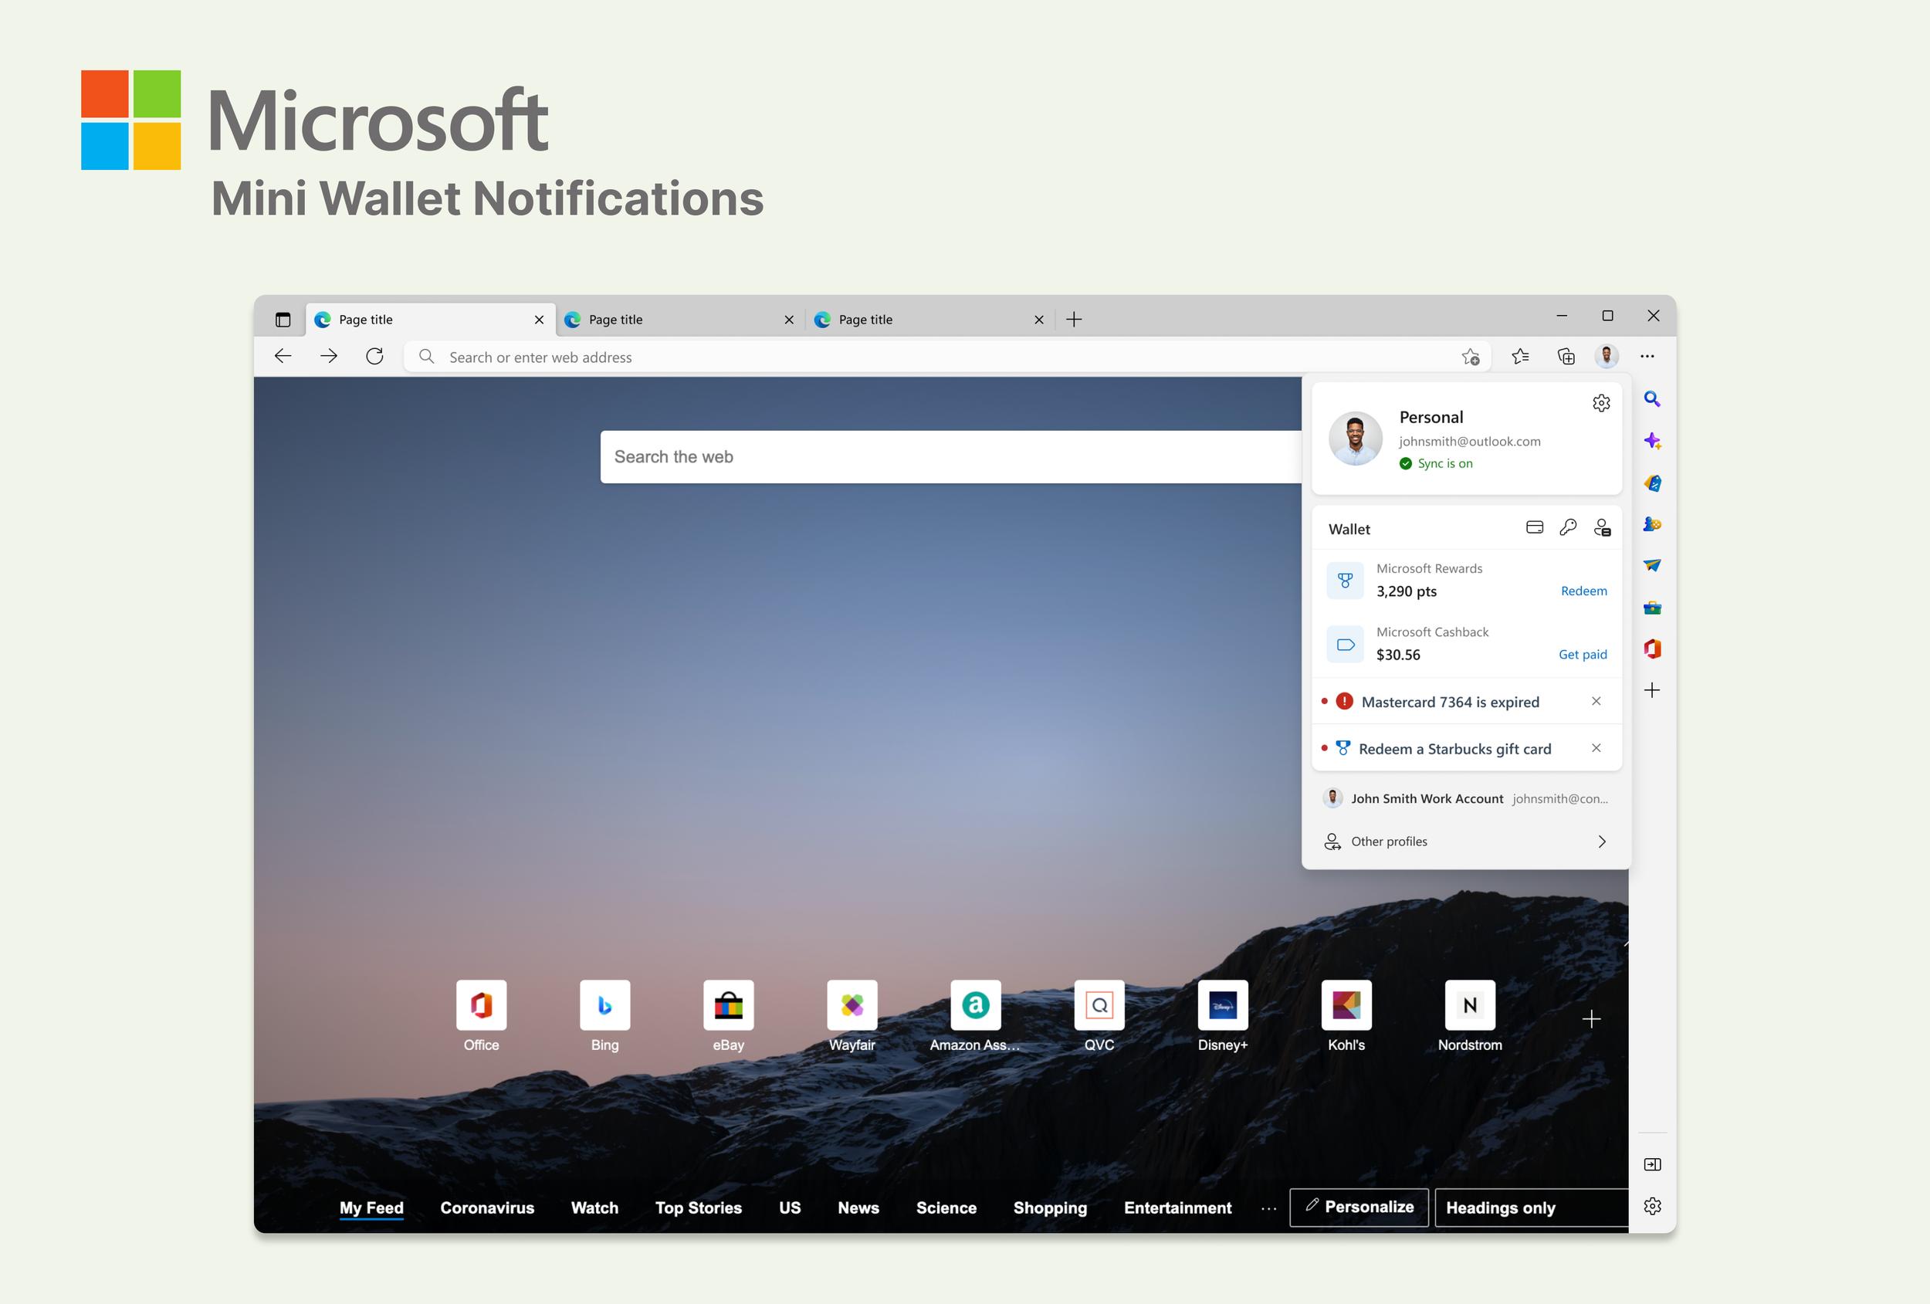Viewport: 1930px width, 1304px height.
Task: Click the Search the web box
Action: (x=950, y=457)
